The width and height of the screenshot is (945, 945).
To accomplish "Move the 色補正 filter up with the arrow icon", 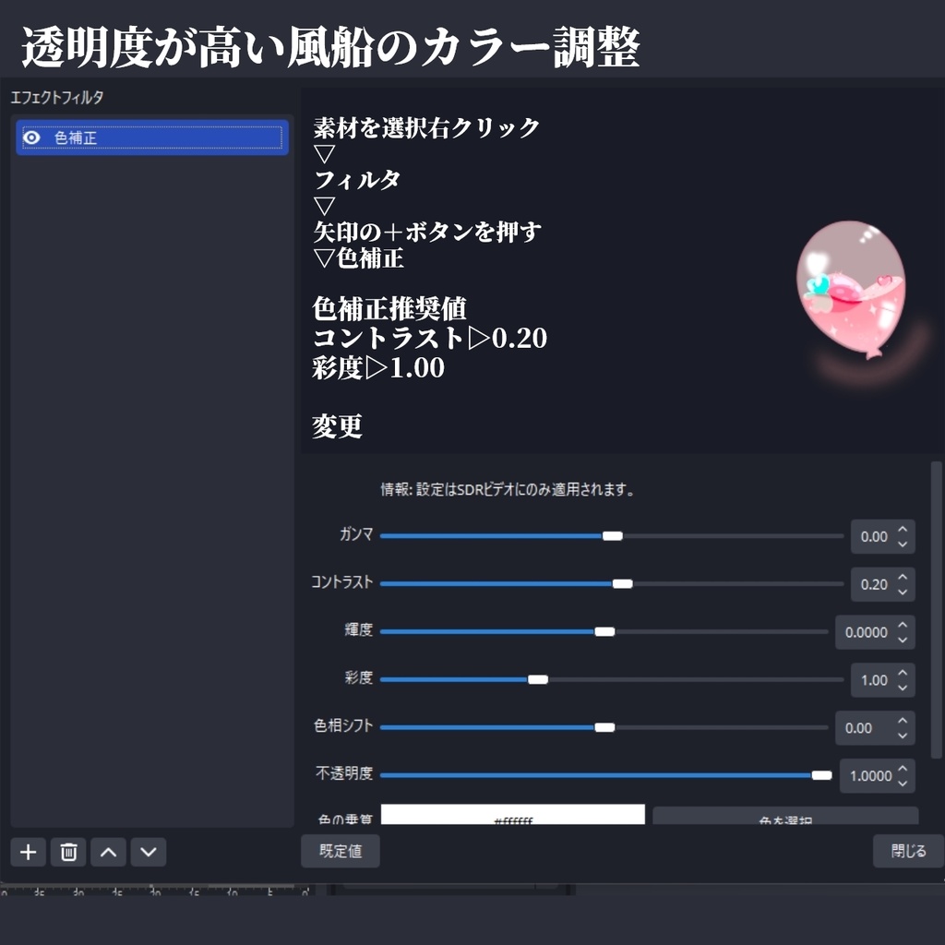I will [108, 852].
